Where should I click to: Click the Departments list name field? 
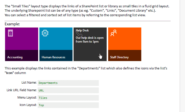pos(68,83)
